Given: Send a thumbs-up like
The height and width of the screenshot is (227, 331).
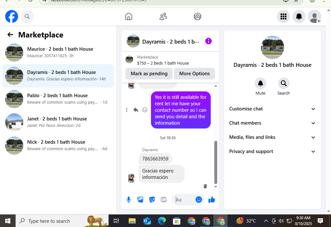Looking at the screenshot, I should coord(211,200).
